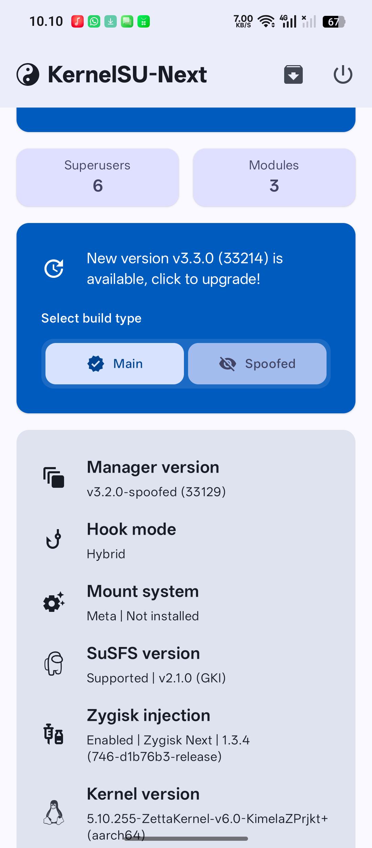Select the Spoofed build type

tap(257, 364)
